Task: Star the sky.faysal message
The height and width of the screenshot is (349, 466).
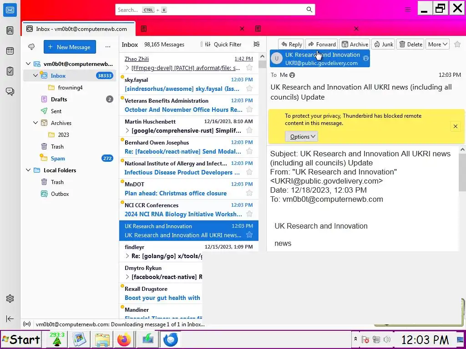Action: pyautogui.click(x=249, y=89)
